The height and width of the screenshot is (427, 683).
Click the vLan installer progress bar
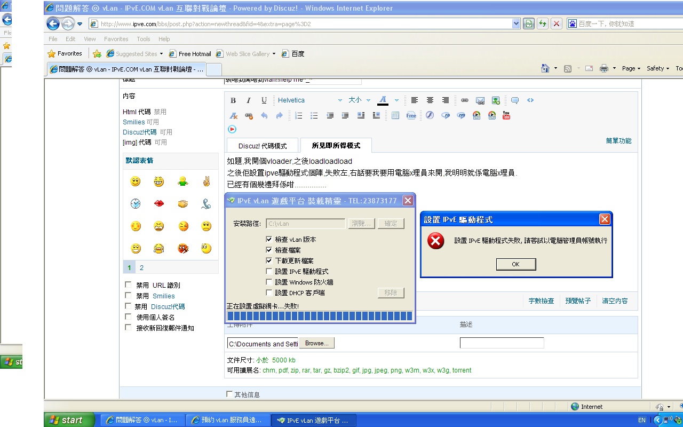[x=320, y=316]
